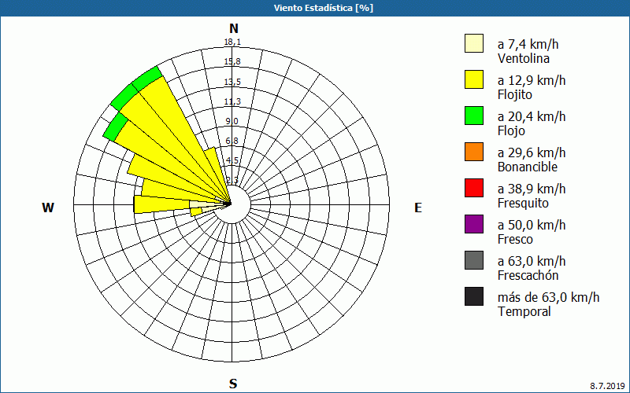Click the 6,8 ring scale label
The width and height of the screenshot is (630, 393).
(x=232, y=141)
